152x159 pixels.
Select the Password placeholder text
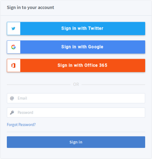[25, 112]
